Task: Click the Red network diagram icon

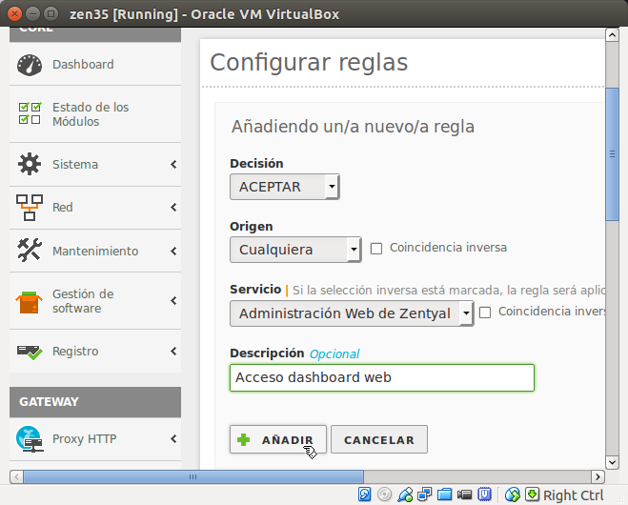Action: pyautogui.click(x=30, y=208)
